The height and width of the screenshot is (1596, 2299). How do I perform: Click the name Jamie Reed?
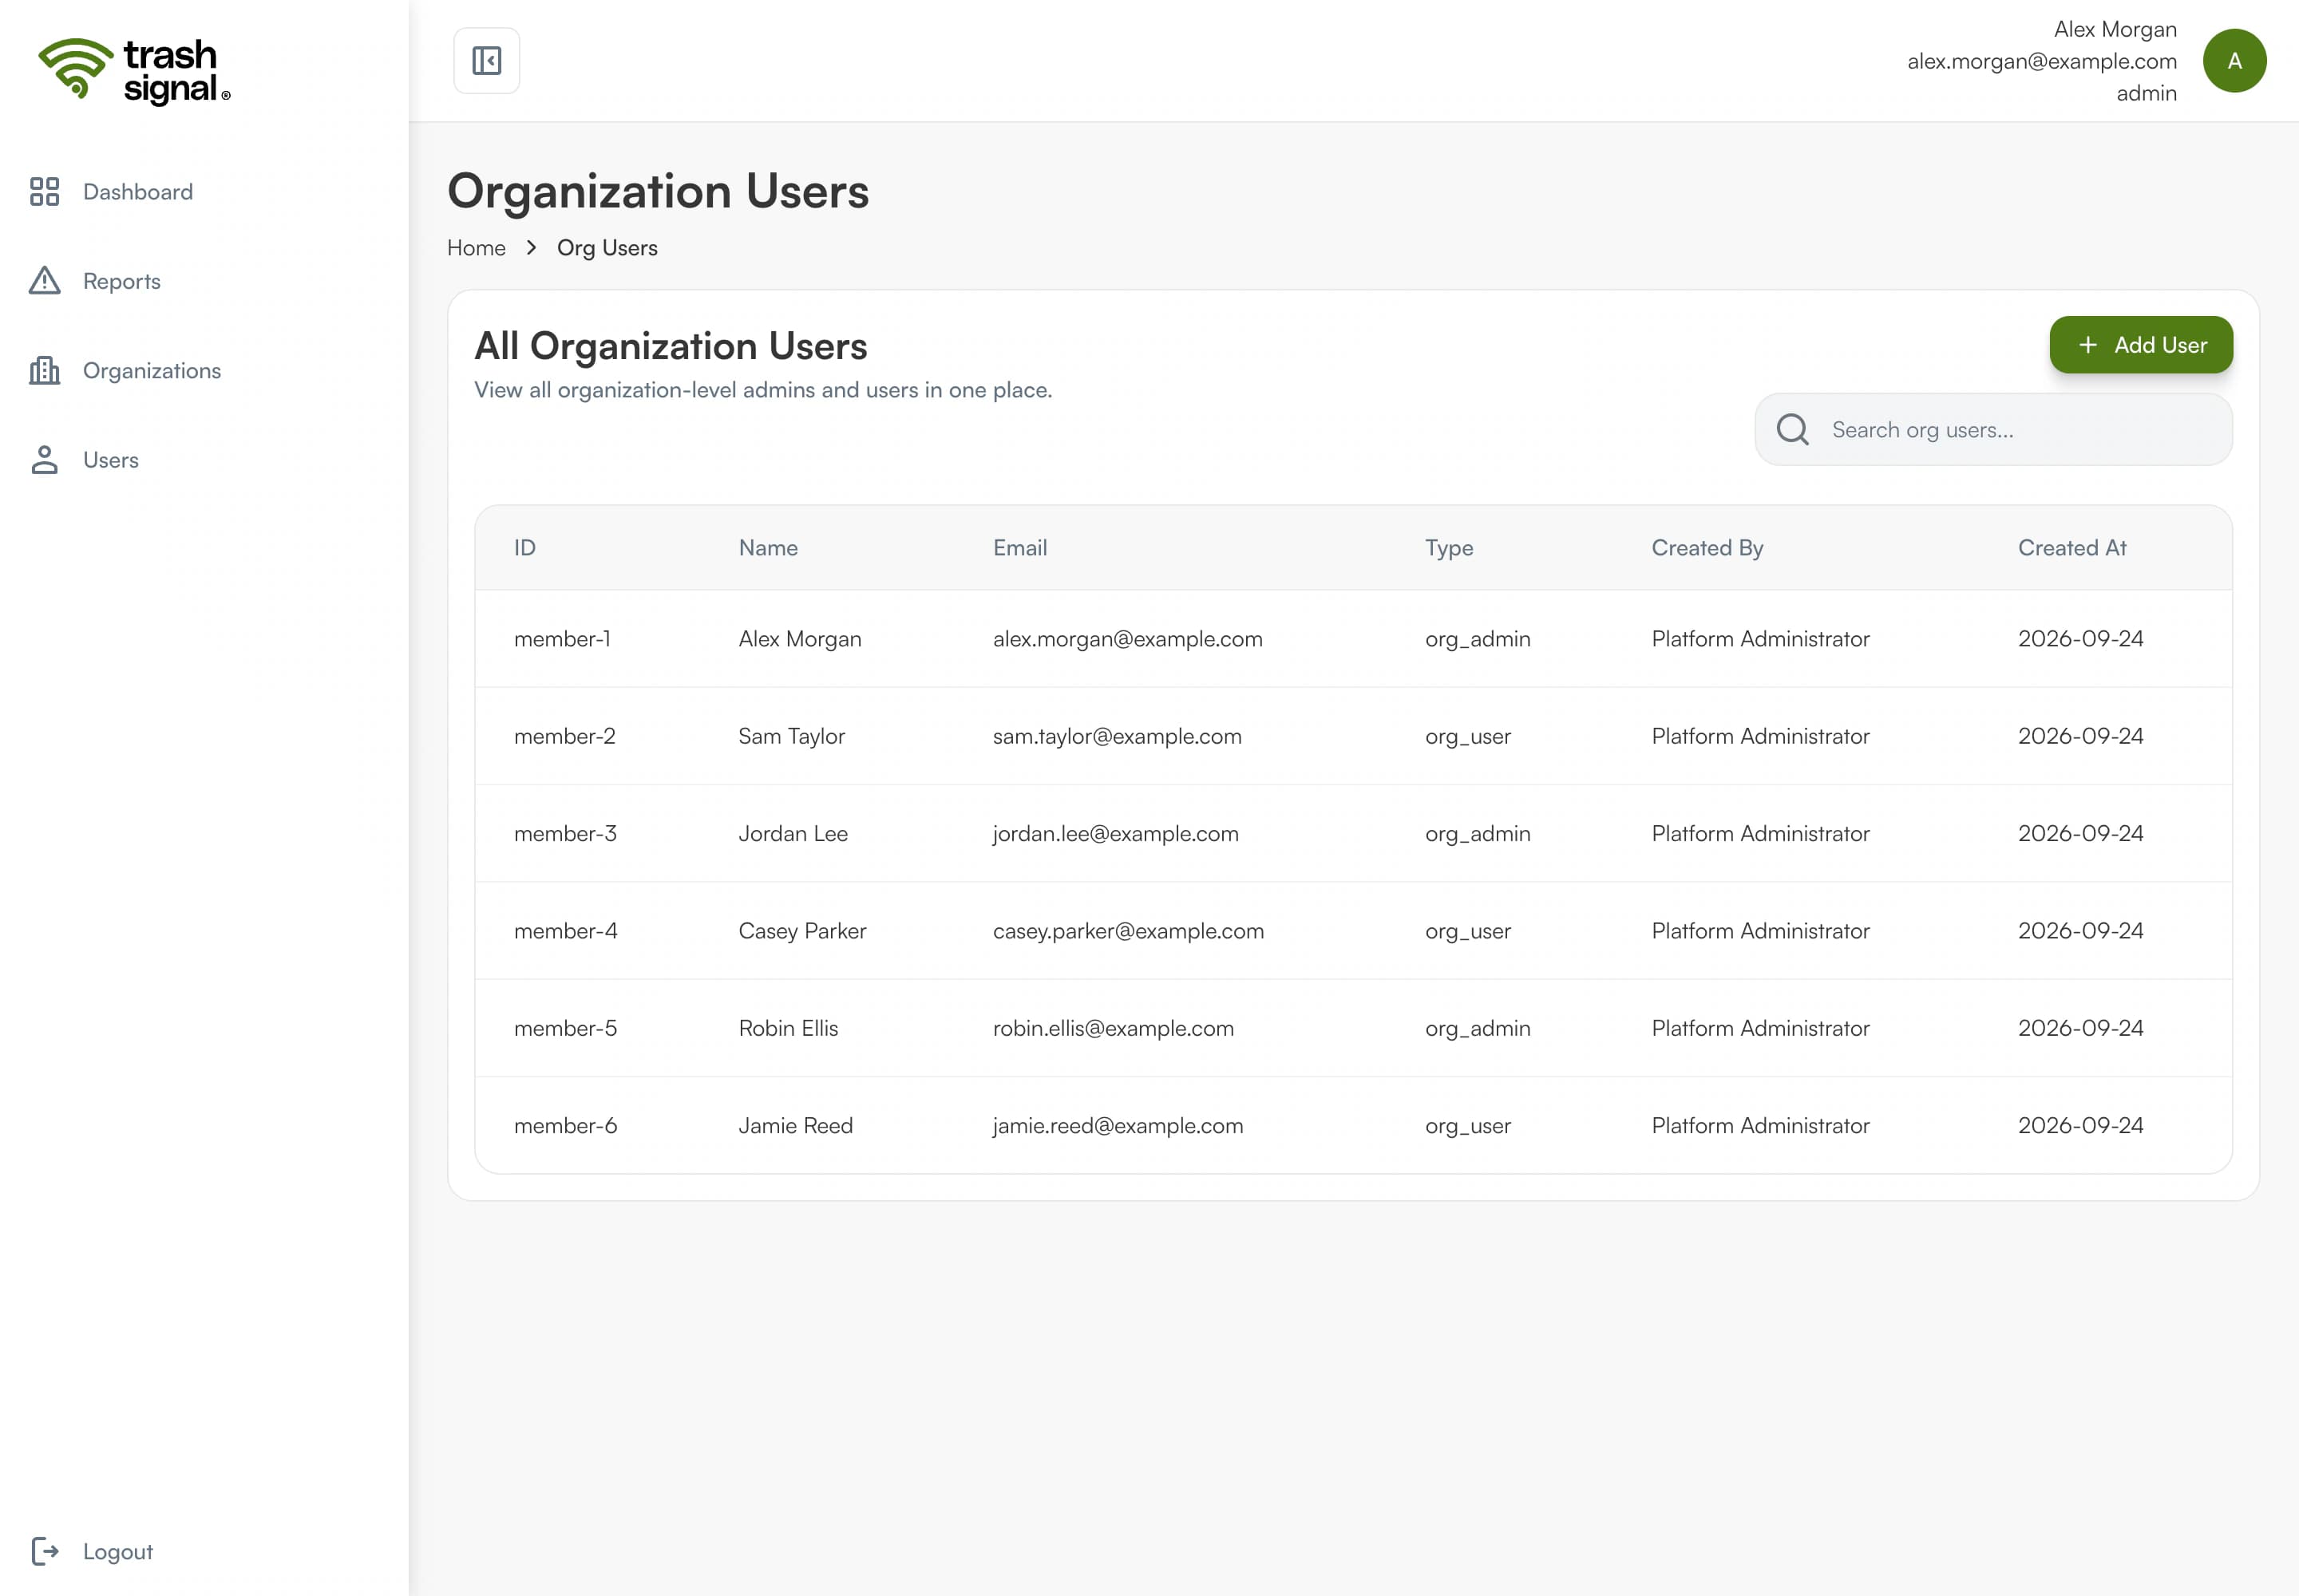coord(795,1126)
